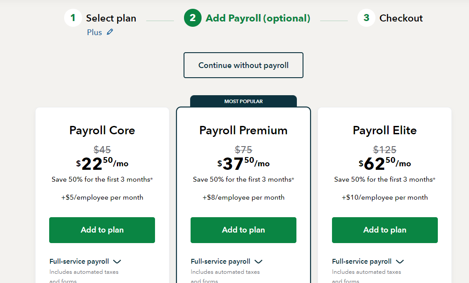
Task: Add Payroll Core to plan
Action: tap(102, 230)
